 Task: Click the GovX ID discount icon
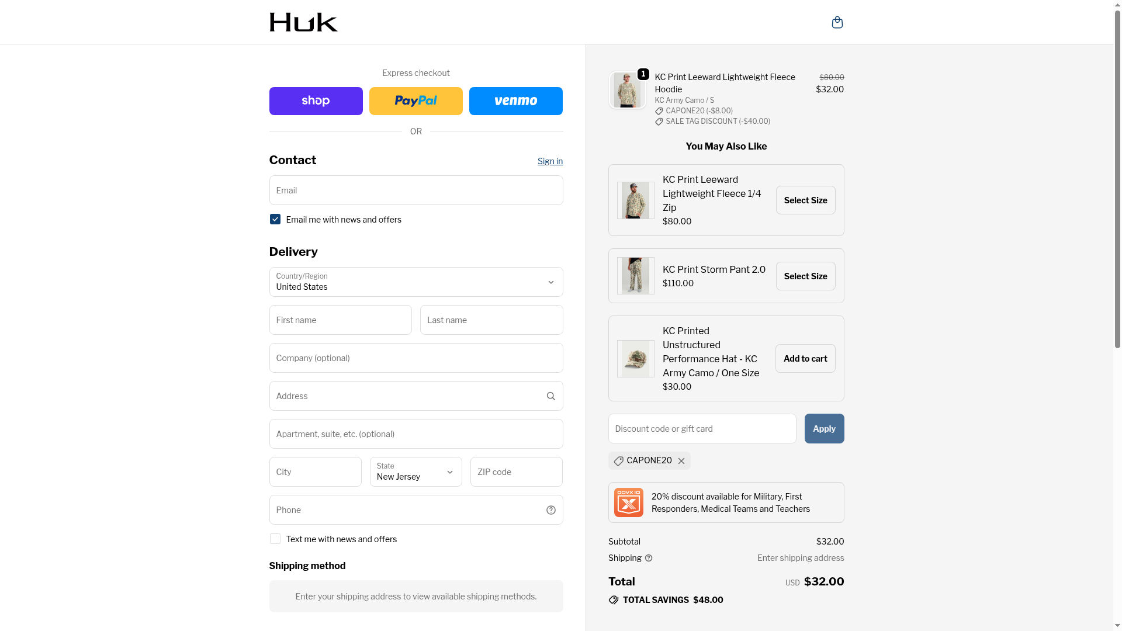[x=629, y=502]
